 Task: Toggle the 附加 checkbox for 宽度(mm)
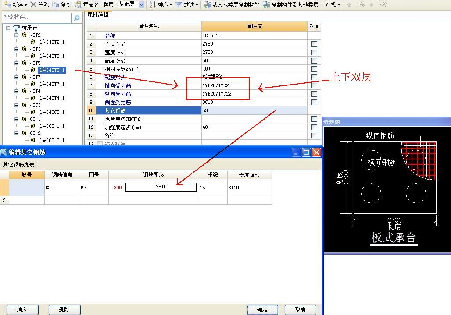click(315, 52)
